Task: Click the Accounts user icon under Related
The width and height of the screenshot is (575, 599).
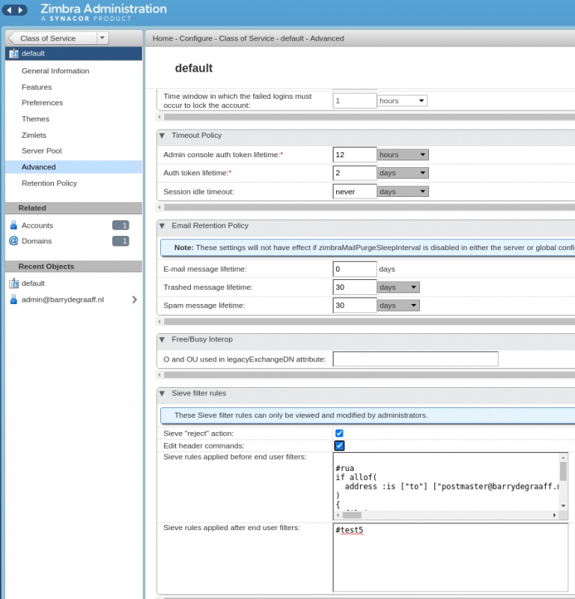Action: pos(13,225)
